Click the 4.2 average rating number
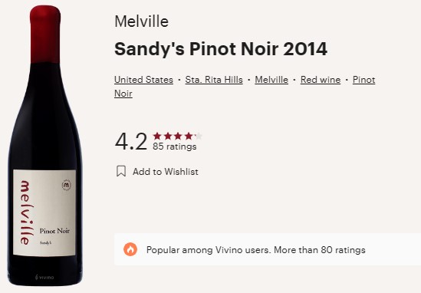Screen dimensions: 421x293 click(131, 141)
